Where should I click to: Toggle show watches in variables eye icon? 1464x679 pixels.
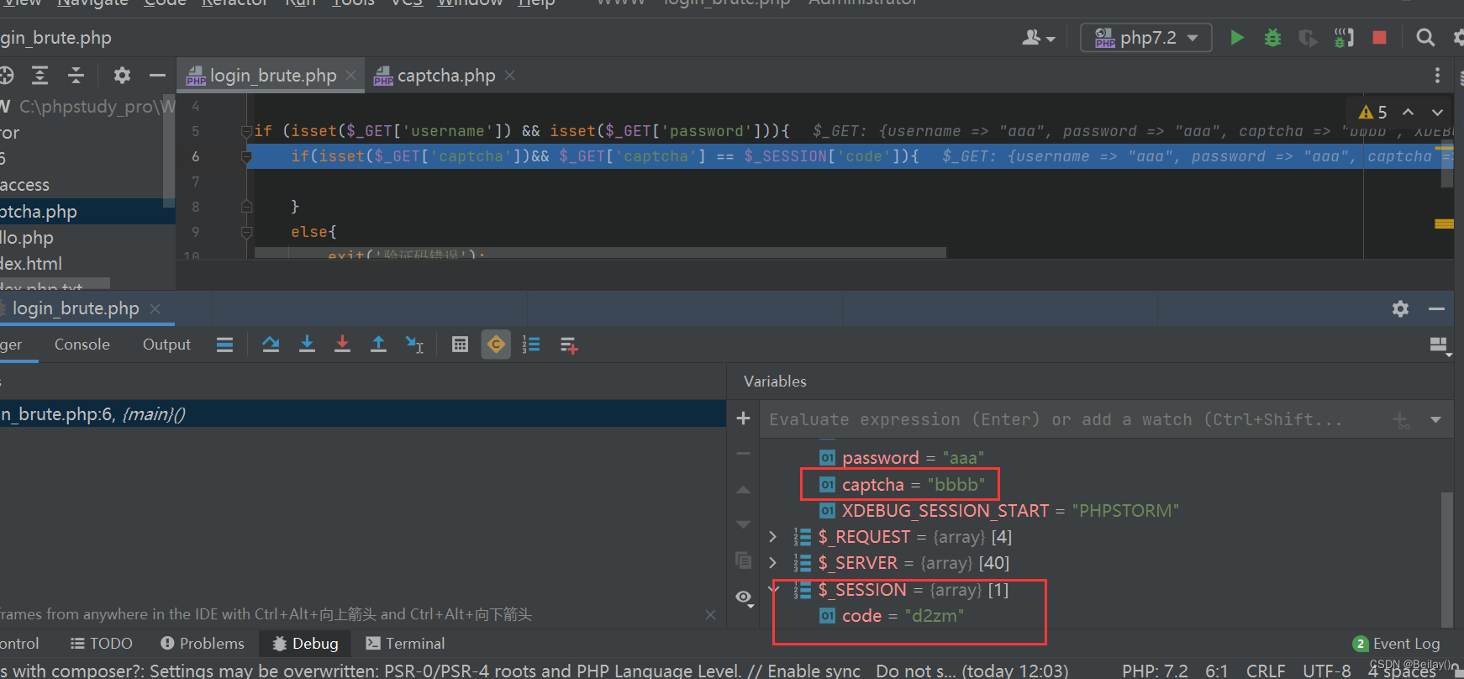[x=743, y=597]
